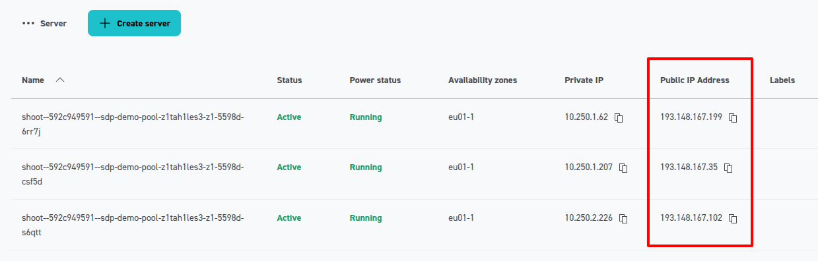The width and height of the screenshot is (818, 261).
Task: Click Active status of server s6qtt
Action: tap(289, 218)
